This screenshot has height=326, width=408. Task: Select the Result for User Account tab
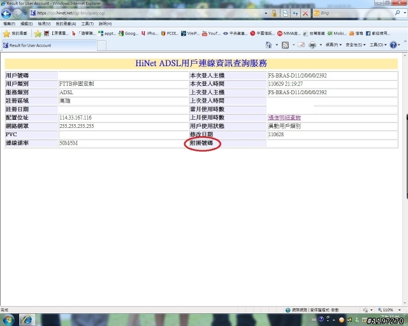(x=49, y=45)
